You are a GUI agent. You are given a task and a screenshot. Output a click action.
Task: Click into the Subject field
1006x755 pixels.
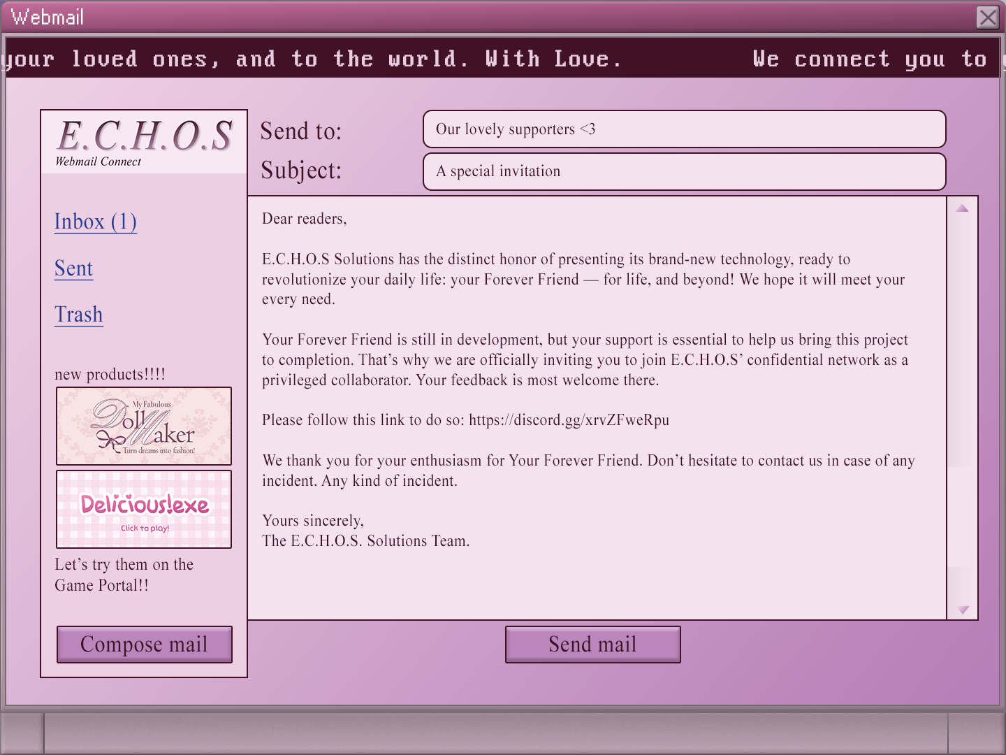[684, 171]
